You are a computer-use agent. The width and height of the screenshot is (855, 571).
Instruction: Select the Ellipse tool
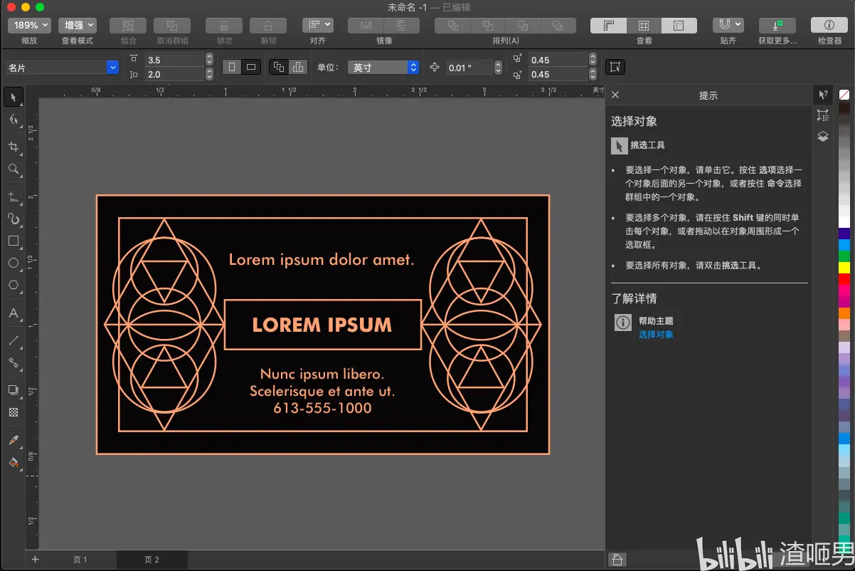coord(13,263)
